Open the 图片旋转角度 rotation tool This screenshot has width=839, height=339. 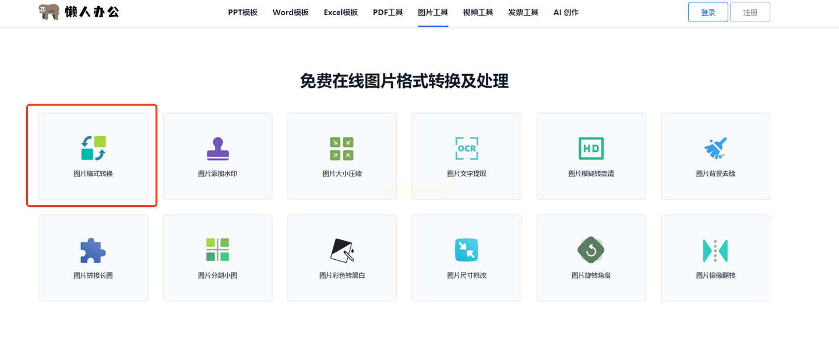tap(591, 250)
